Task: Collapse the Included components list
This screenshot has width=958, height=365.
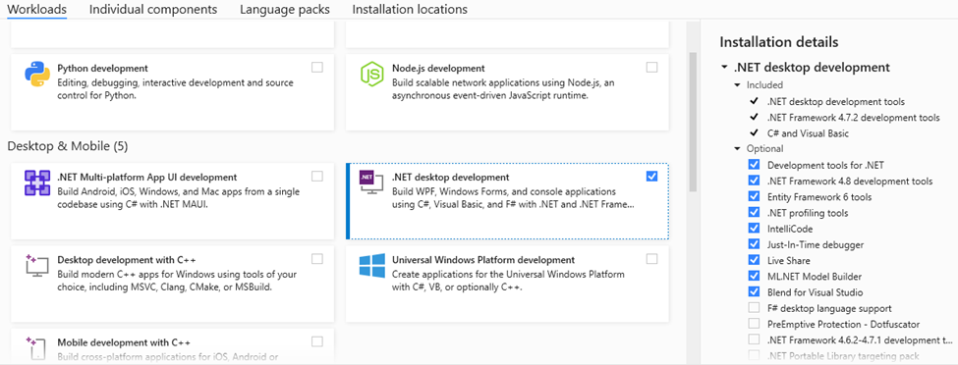Action: tap(738, 85)
